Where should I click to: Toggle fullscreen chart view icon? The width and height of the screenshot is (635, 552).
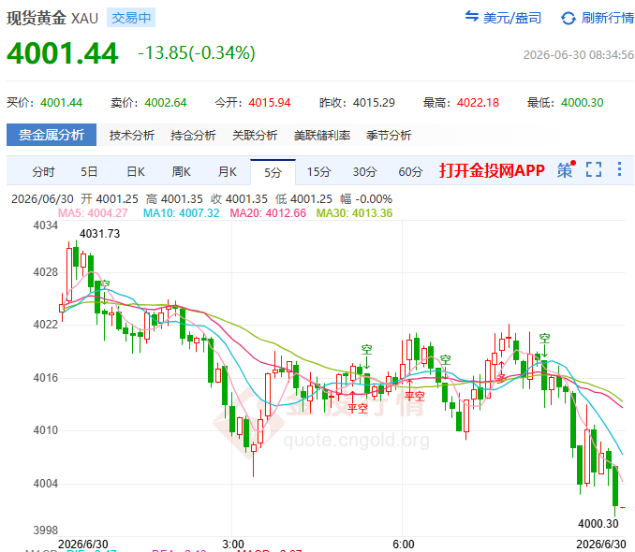pos(594,169)
